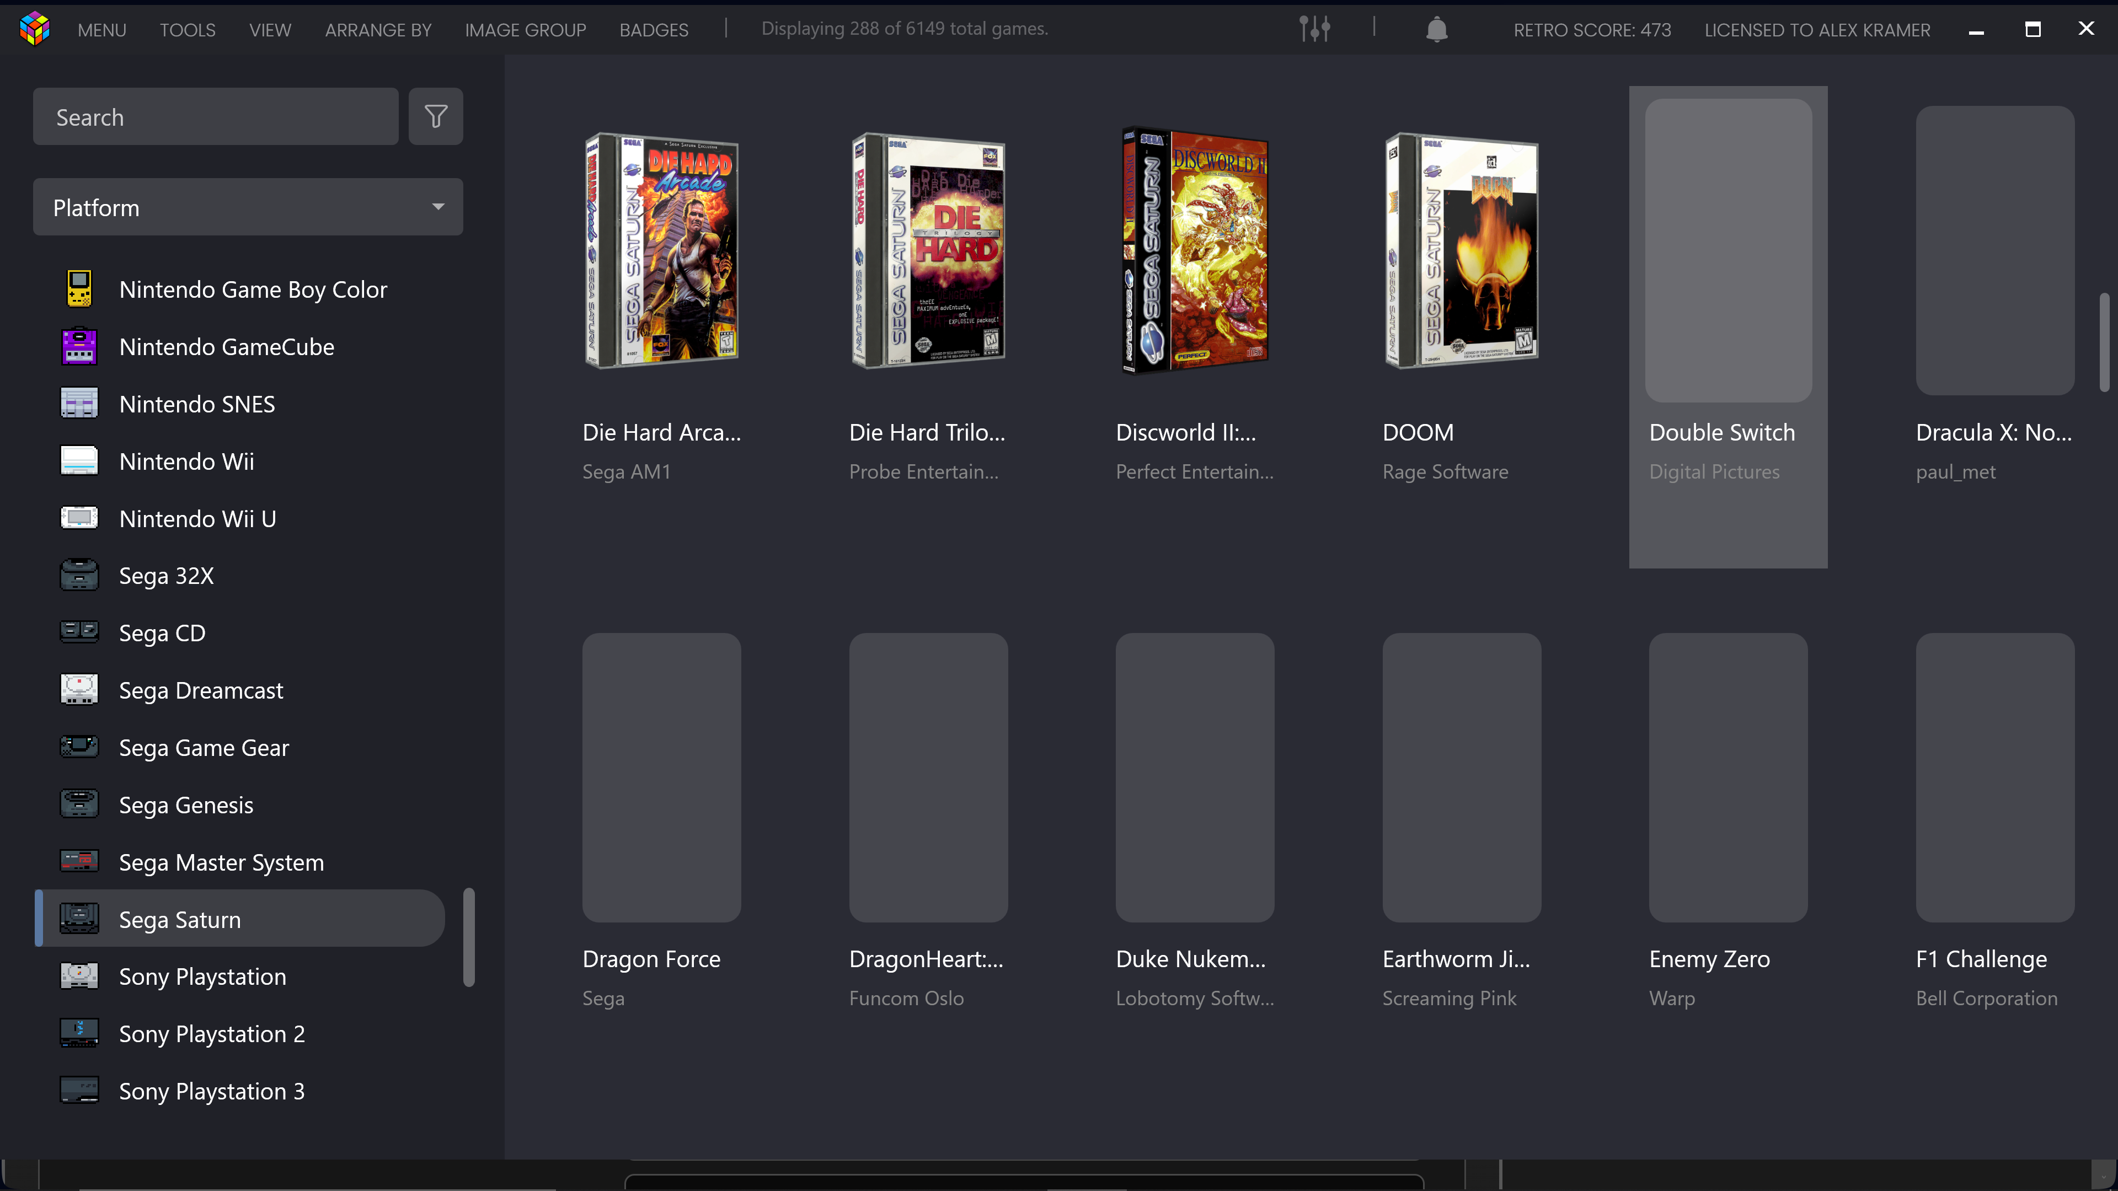
Task: Open the TOOLS menu
Action: click(188, 30)
